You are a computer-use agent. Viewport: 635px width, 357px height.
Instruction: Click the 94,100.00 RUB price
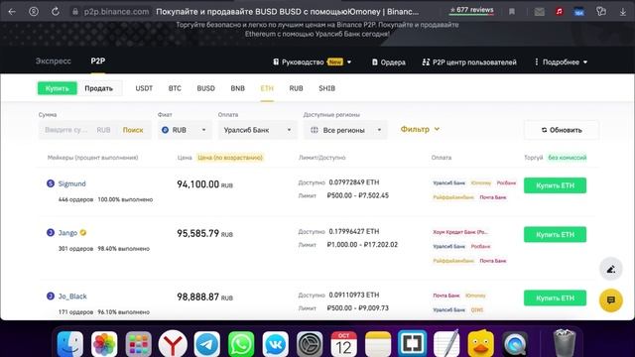(x=204, y=184)
